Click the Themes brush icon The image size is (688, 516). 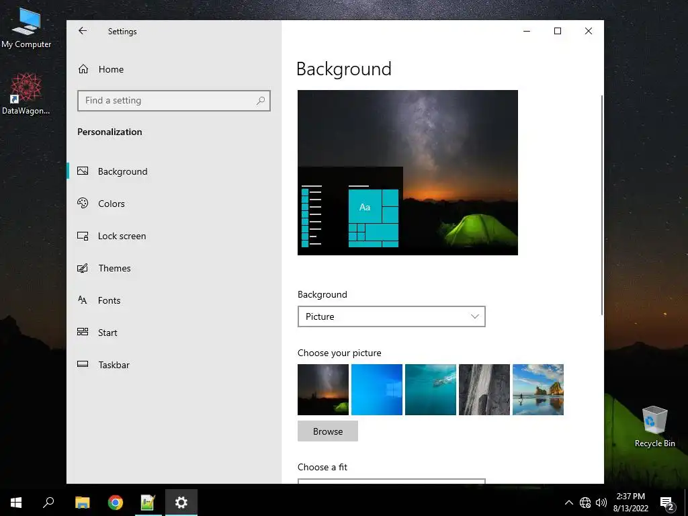coord(83,267)
